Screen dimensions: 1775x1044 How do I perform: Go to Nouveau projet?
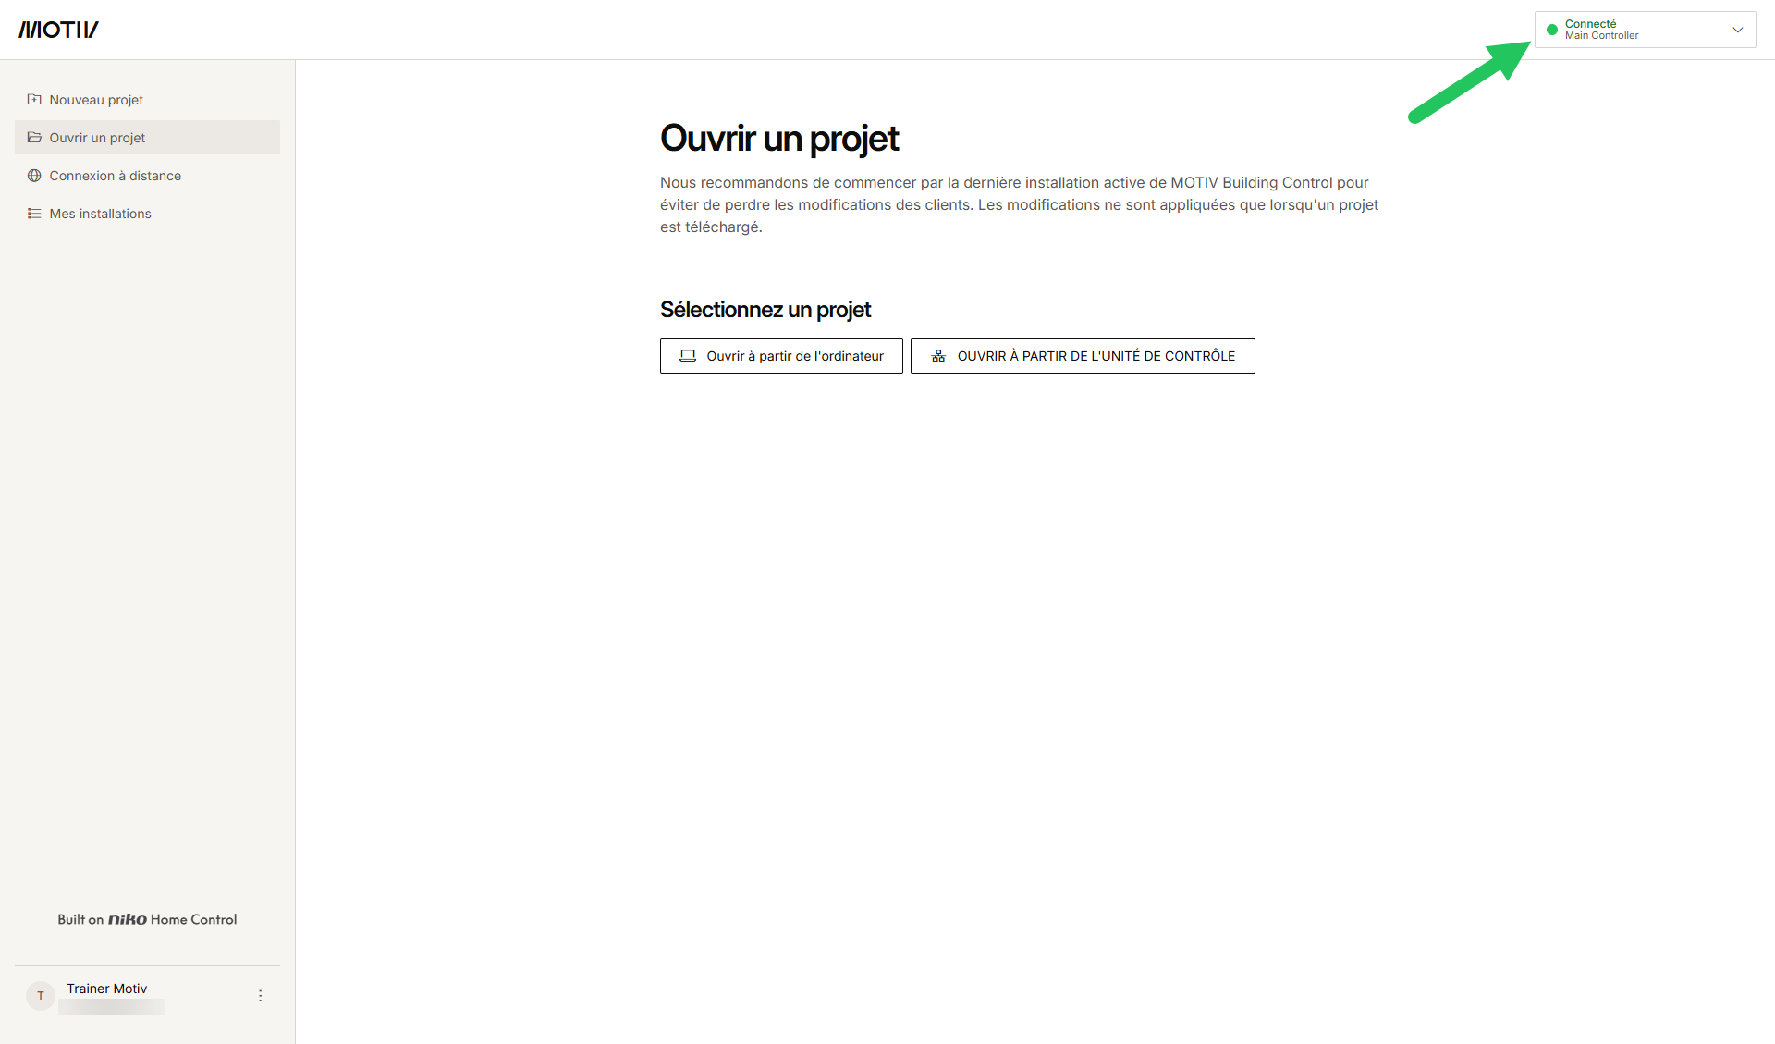point(147,100)
